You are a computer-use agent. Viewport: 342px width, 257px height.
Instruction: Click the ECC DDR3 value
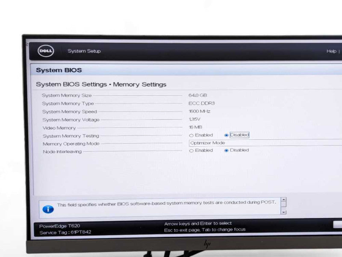point(201,103)
